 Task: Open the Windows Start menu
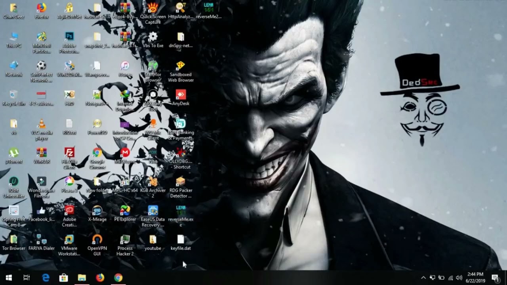click(9, 277)
